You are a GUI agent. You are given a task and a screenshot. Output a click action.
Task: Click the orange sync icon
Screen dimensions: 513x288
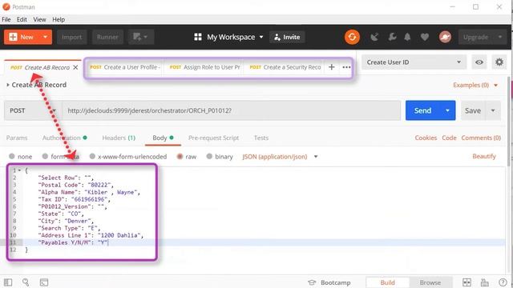pos(352,37)
